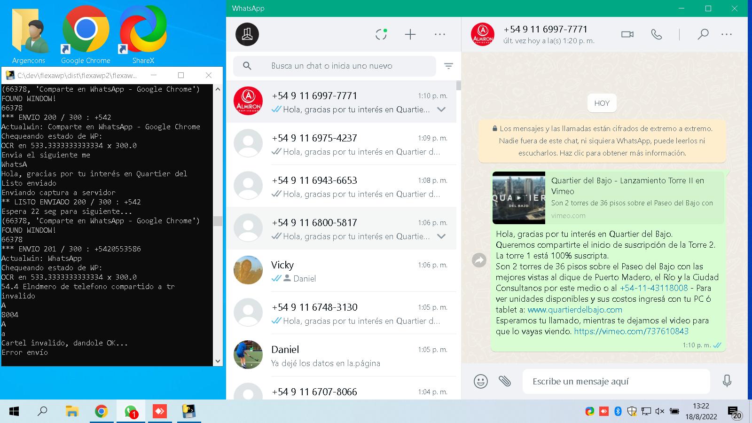Image resolution: width=752 pixels, height=423 pixels.
Task: Search within the open conversation
Action: tap(703, 34)
